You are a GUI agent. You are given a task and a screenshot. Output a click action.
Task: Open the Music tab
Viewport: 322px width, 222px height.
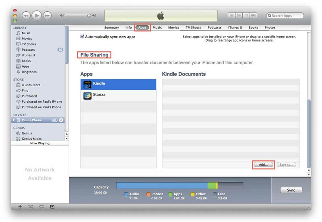[157, 27]
